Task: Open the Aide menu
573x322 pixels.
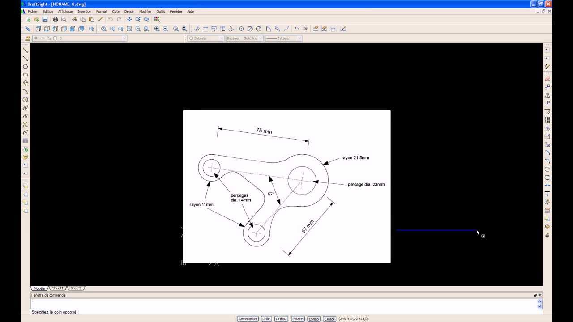Action: 191,11
